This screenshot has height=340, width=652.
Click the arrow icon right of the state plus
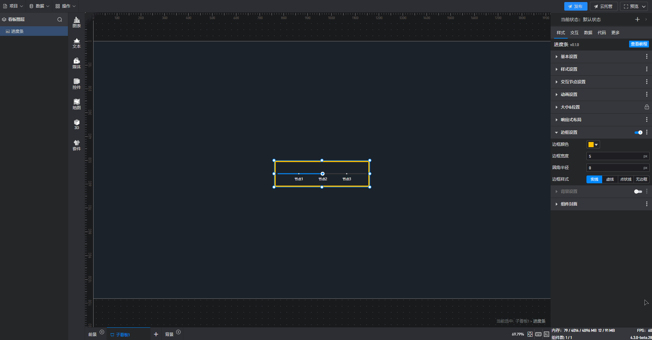pyautogui.click(x=646, y=19)
